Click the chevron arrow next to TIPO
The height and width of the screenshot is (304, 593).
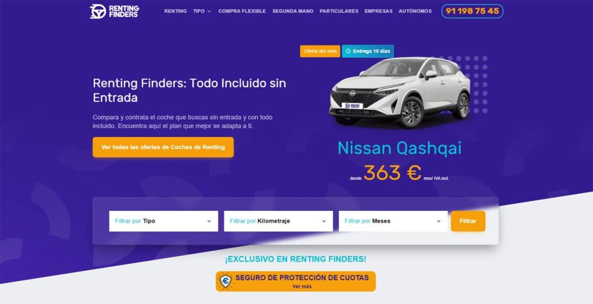[208, 12]
